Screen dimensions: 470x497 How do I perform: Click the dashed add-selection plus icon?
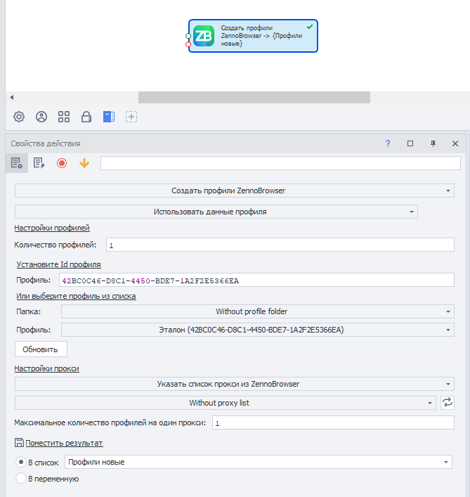tap(131, 117)
